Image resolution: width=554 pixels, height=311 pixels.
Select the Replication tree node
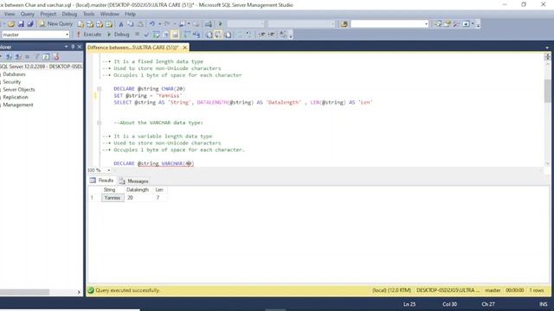coord(16,97)
